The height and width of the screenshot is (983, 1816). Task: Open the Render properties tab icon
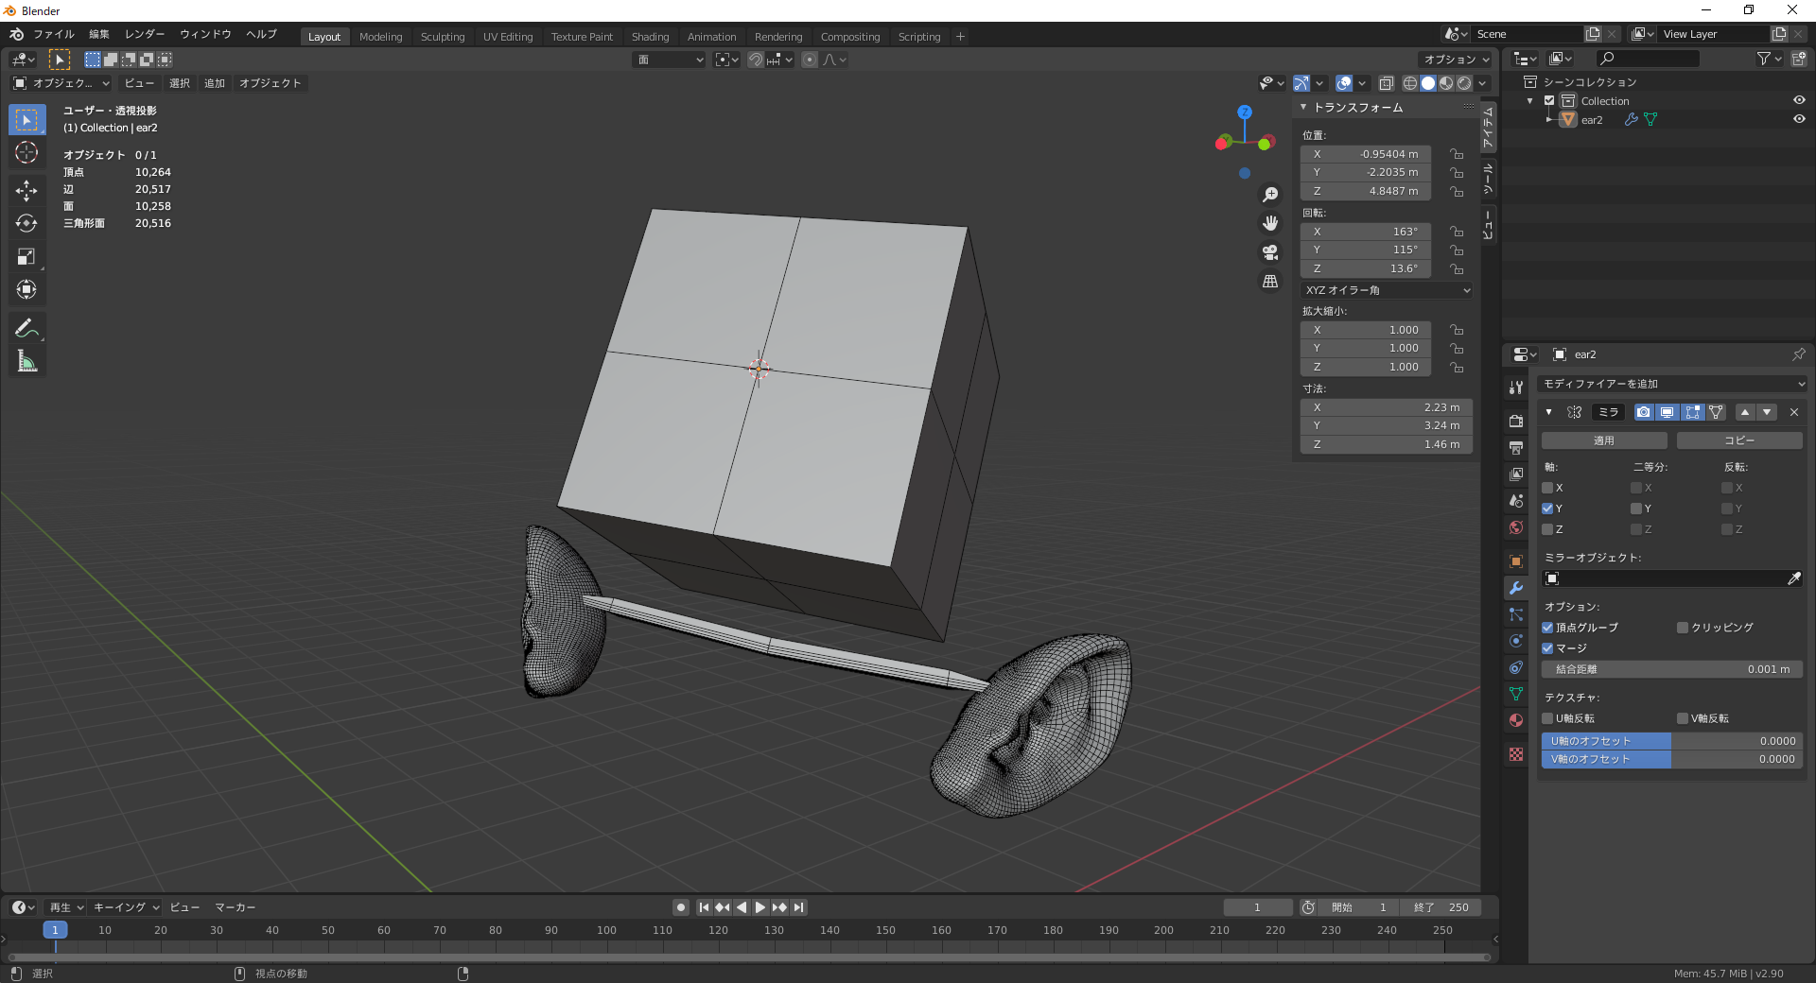(x=1516, y=421)
